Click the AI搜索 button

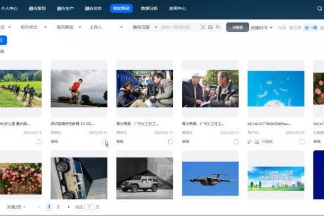(238, 27)
